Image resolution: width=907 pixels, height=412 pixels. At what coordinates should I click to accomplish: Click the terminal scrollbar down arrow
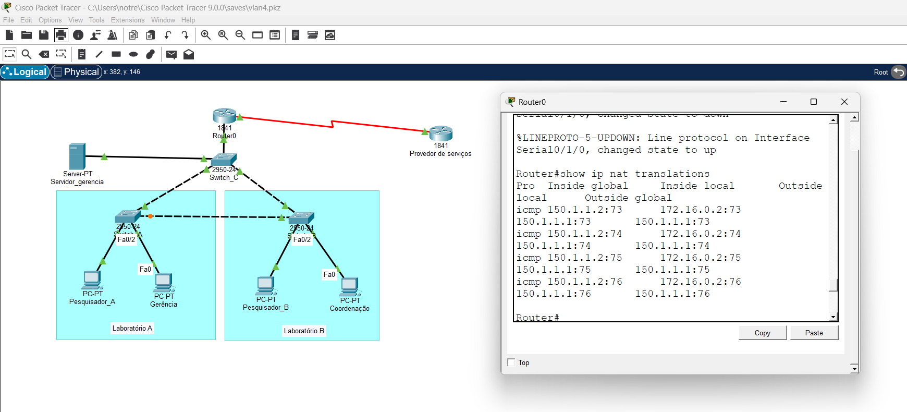[x=833, y=317]
